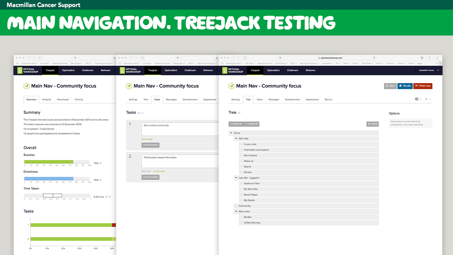Go forward in the middle Safari window
This screenshot has width=453, height=255.
coord(136,58)
